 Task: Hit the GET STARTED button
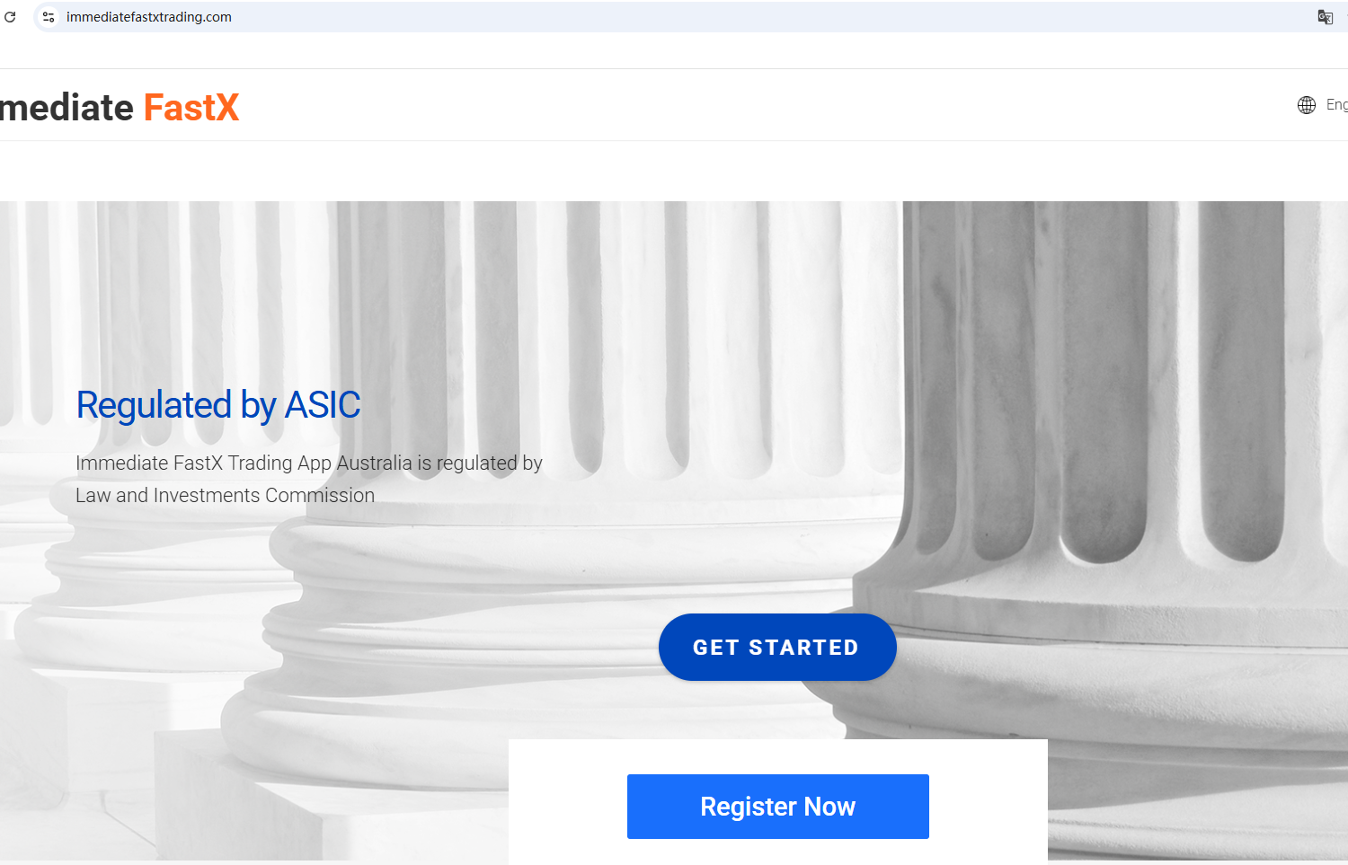pyautogui.click(x=777, y=647)
